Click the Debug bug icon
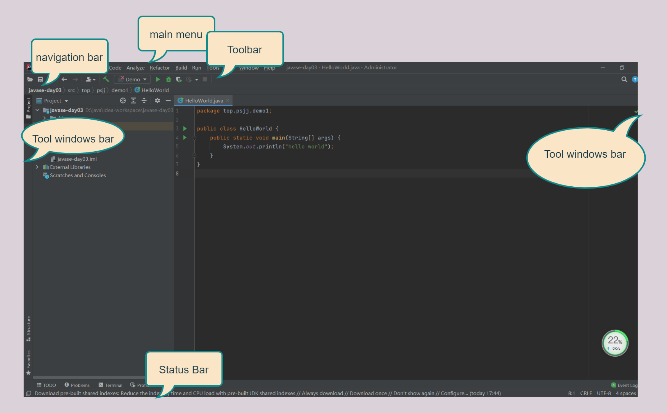The image size is (667, 413). point(168,79)
